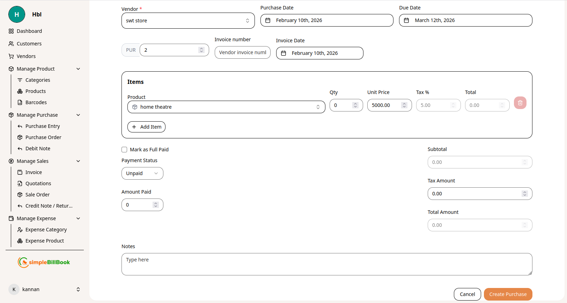This screenshot has height=303, width=567.
Task: Collapse the Manage Sales section
Action: (x=78, y=161)
